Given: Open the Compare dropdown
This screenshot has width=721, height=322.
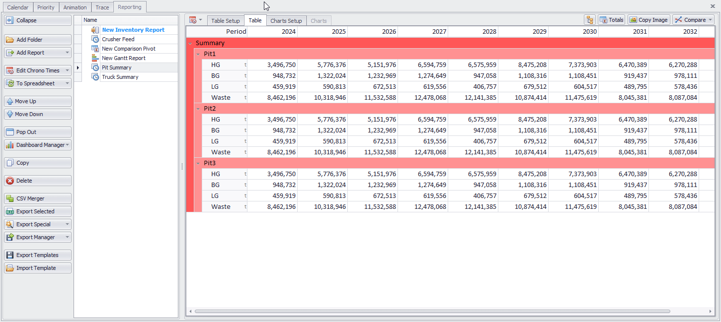Looking at the screenshot, I should point(693,20).
